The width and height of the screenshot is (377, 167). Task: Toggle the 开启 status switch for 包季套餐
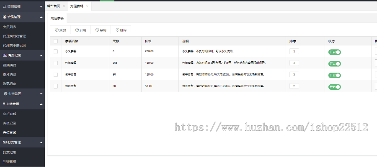click(335, 75)
